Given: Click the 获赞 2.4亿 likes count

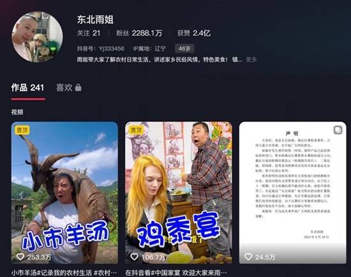Looking at the screenshot, I should (194, 33).
